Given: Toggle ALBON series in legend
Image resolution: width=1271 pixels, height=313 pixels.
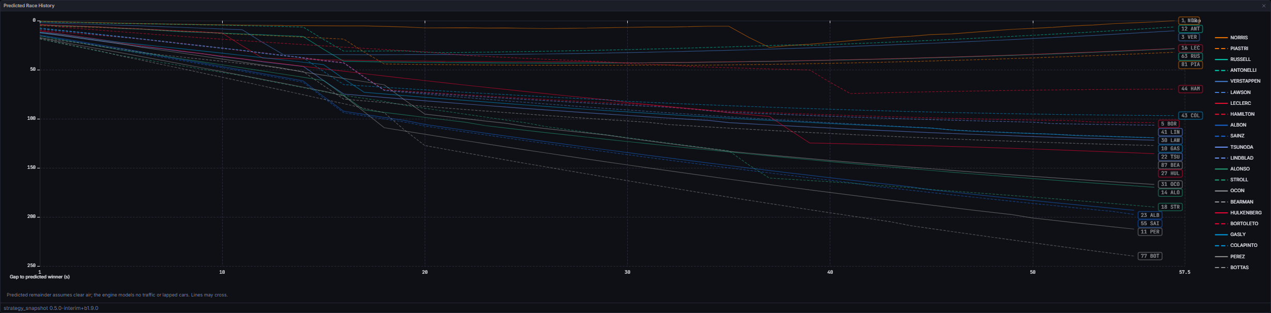Looking at the screenshot, I should pos(1231,125).
